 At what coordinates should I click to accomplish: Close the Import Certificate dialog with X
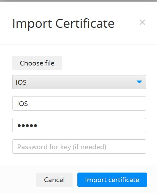[x=142, y=22]
